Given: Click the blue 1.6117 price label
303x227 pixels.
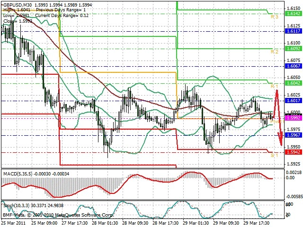Looking at the screenshot, I should [293, 31].
